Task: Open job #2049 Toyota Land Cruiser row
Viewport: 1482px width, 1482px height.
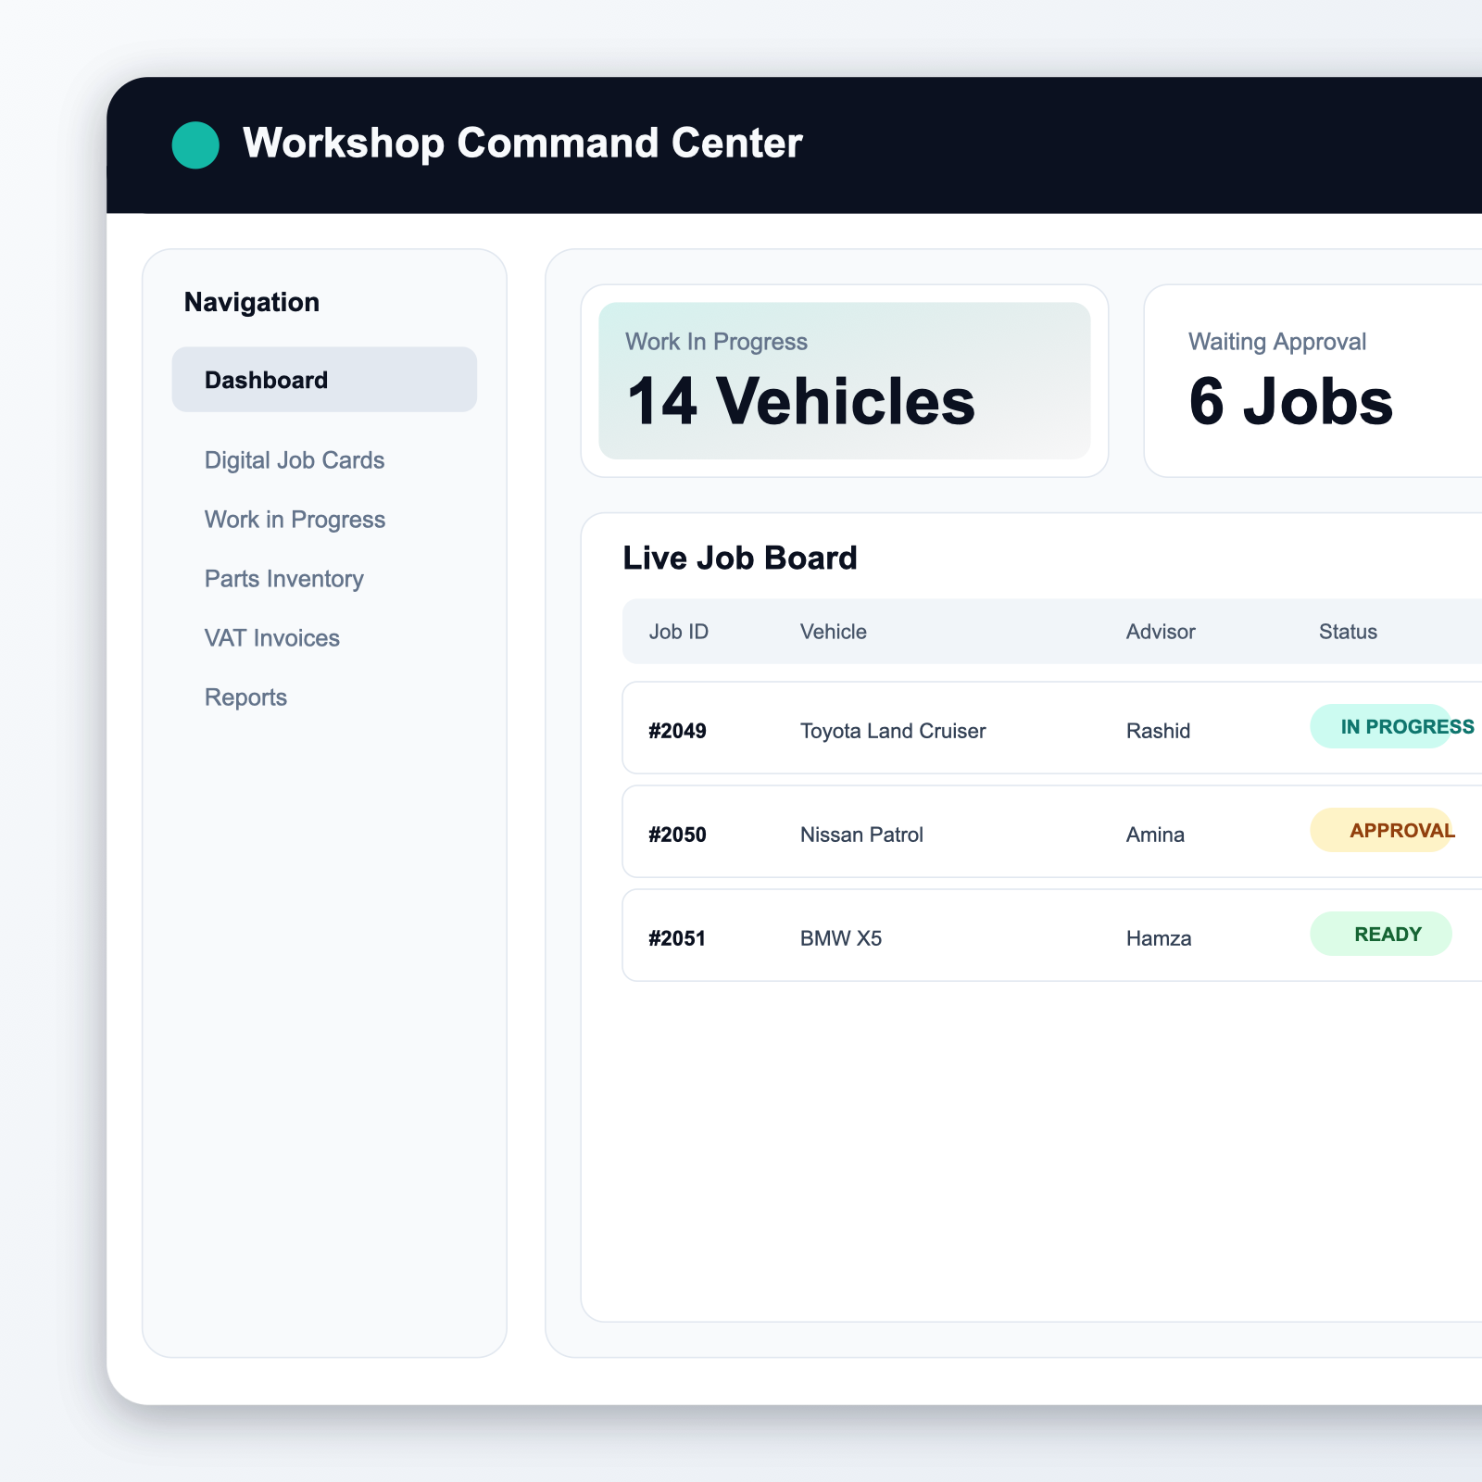Action: (x=926, y=730)
